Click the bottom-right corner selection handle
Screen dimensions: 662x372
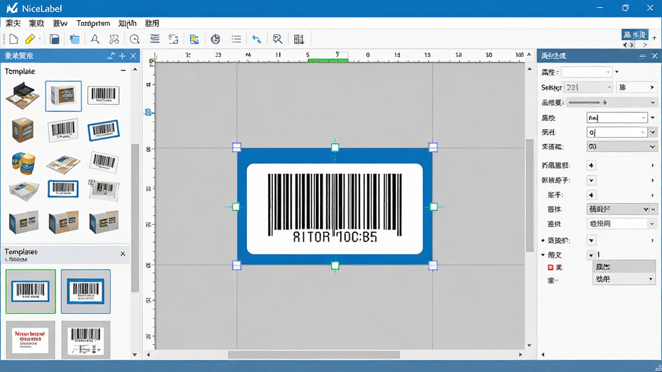(x=432, y=265)
